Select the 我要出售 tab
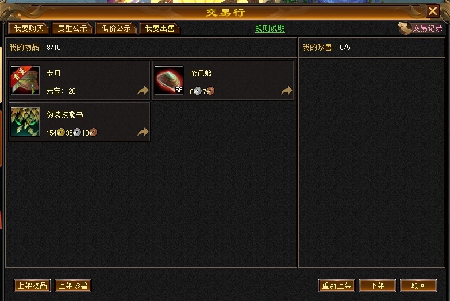450x301 pixels. [x=160, y=28]
